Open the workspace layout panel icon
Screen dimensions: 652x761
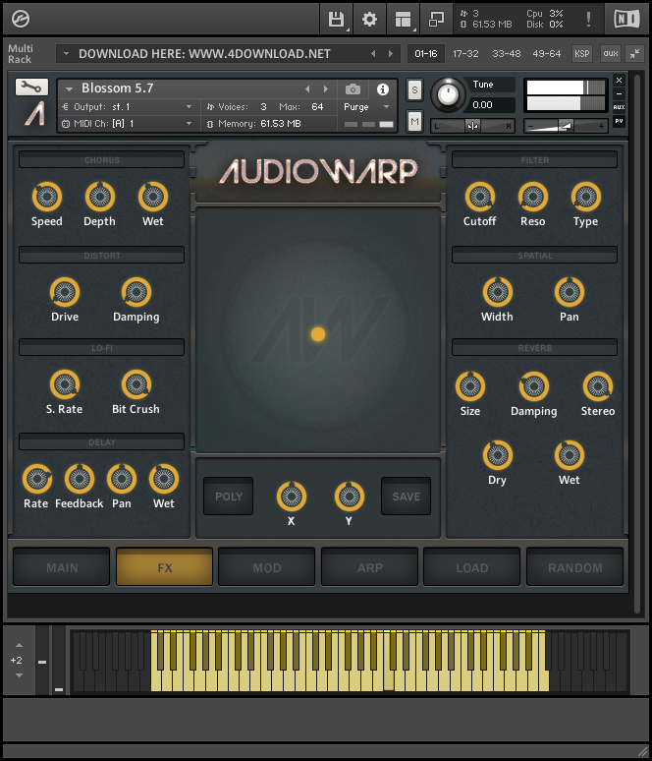coord(404,20)
